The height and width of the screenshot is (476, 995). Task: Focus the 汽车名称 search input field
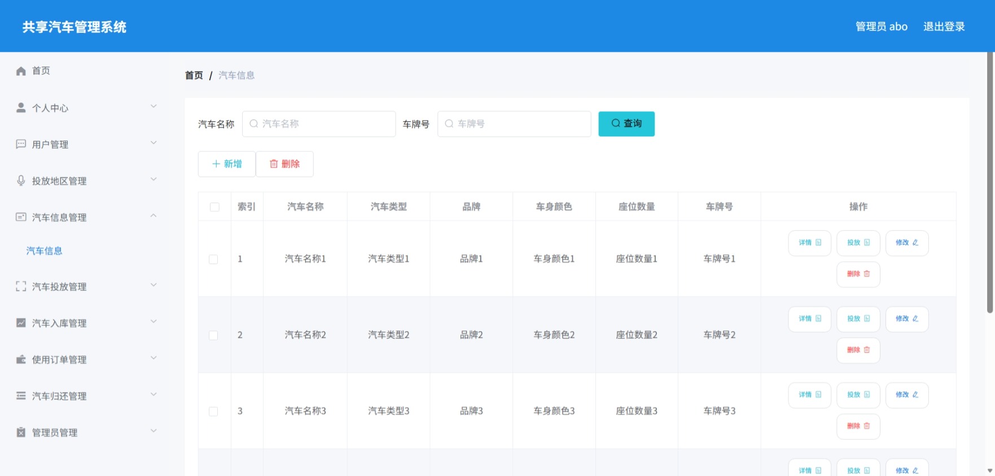point(319,124)
